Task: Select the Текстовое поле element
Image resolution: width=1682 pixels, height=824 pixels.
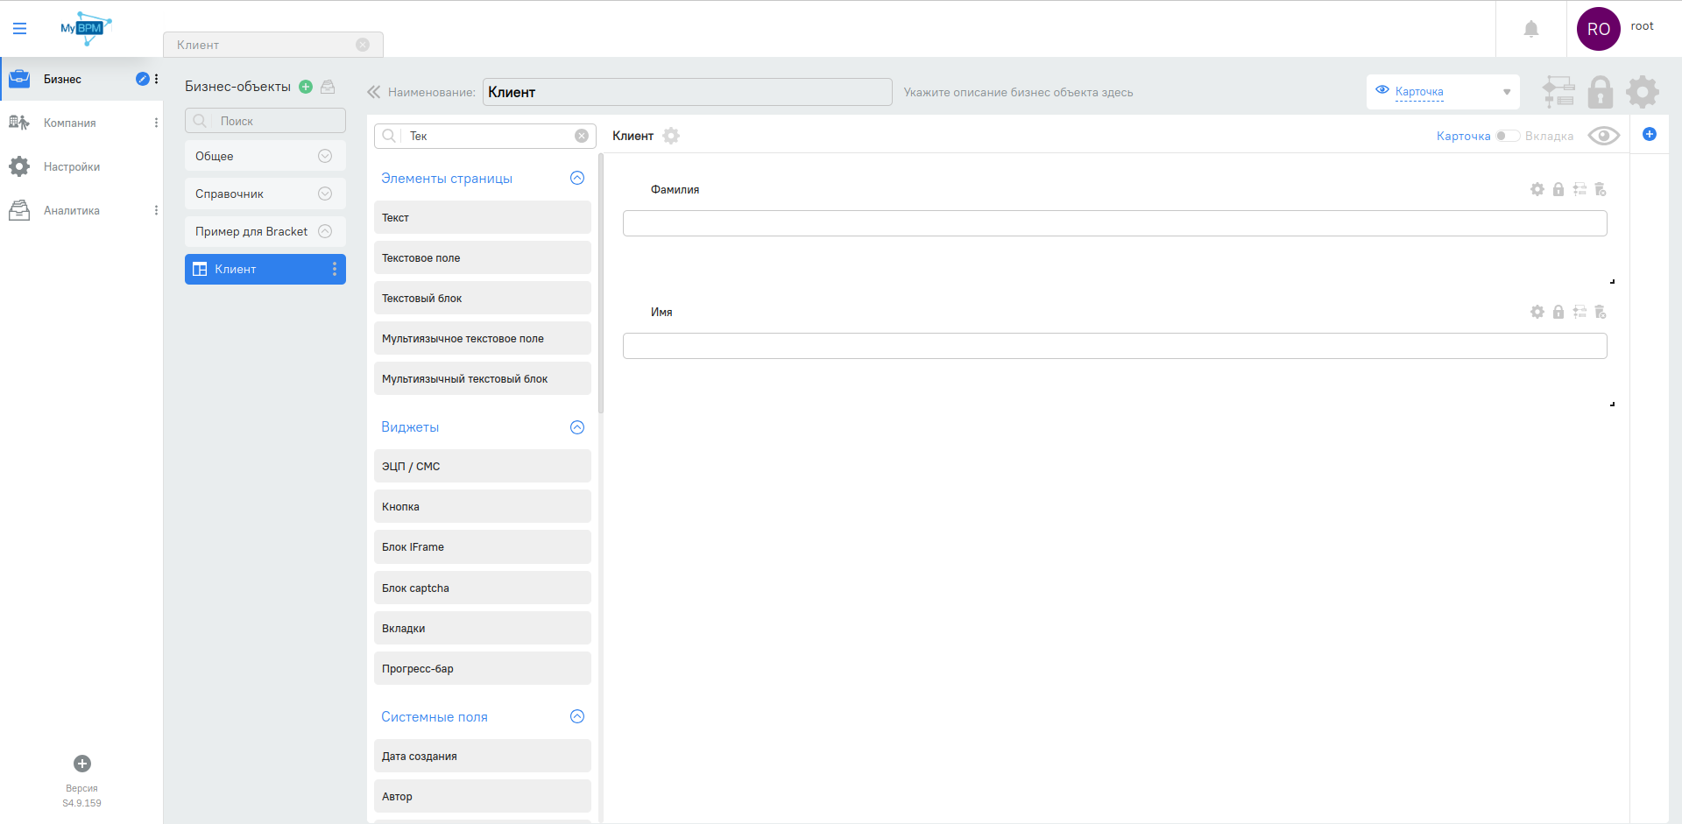Action: [482, 258]
